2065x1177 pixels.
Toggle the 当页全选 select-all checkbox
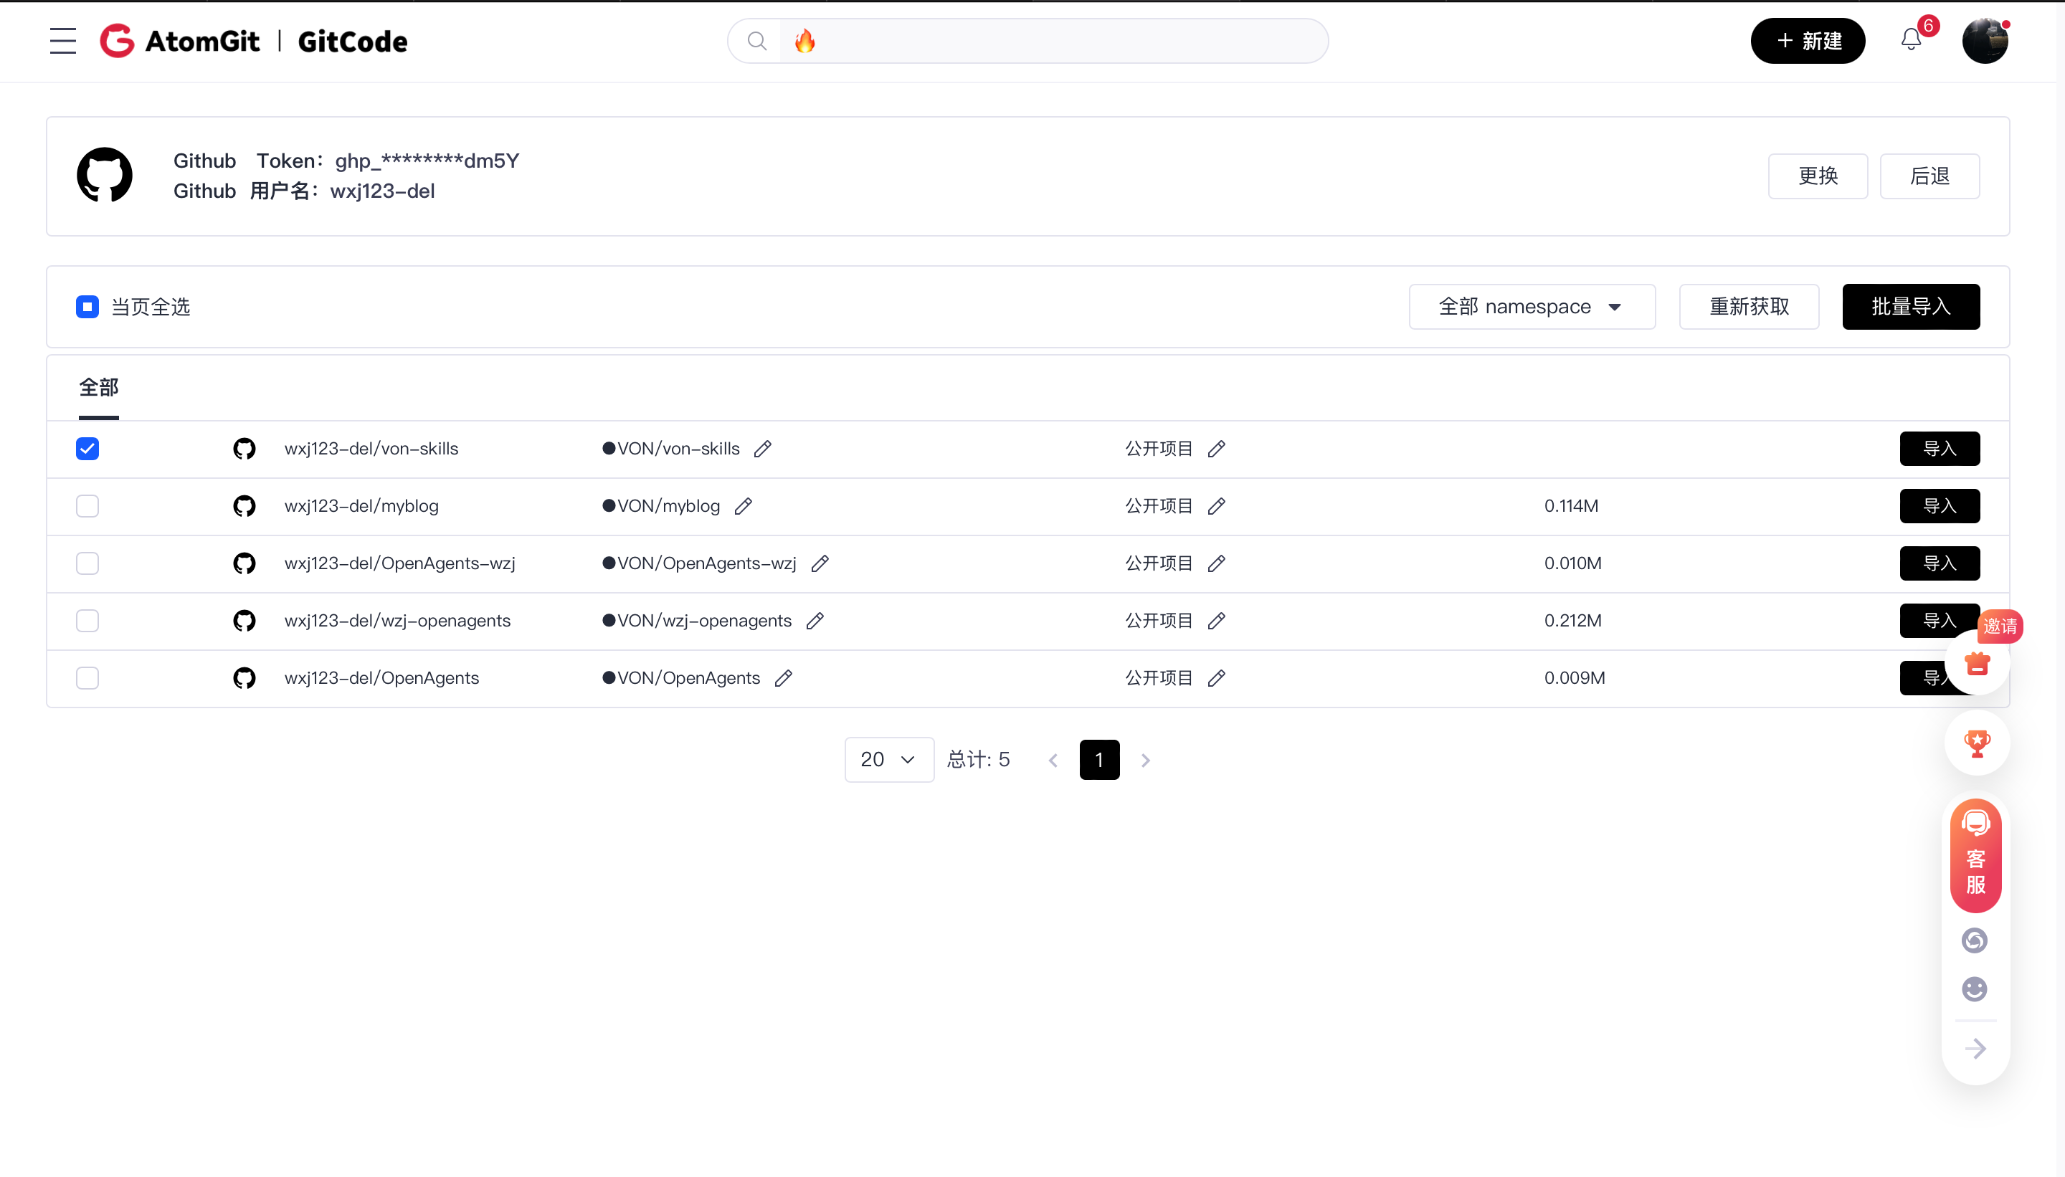pos(87,308)
